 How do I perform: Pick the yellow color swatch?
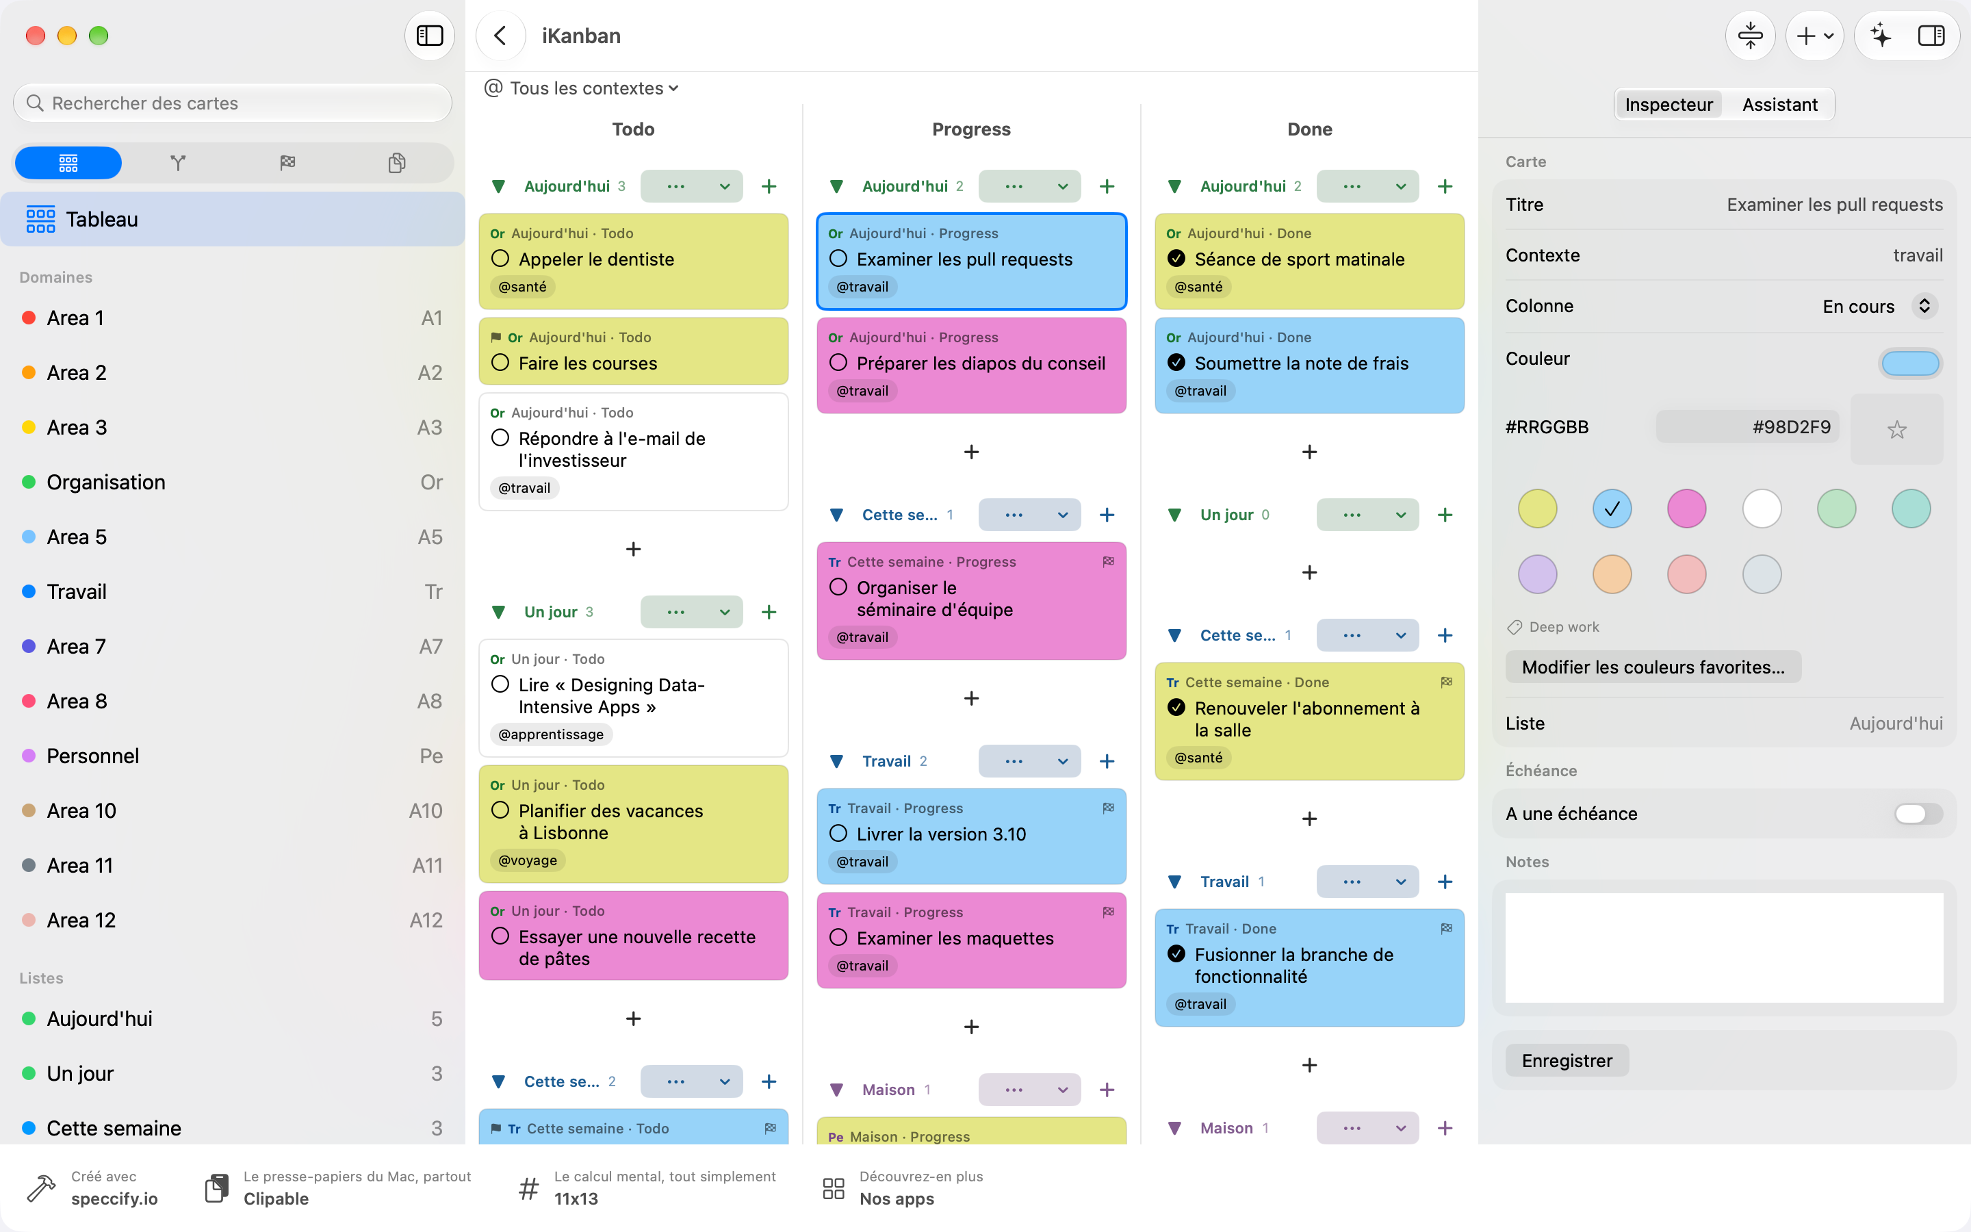tap(1537, 509)
